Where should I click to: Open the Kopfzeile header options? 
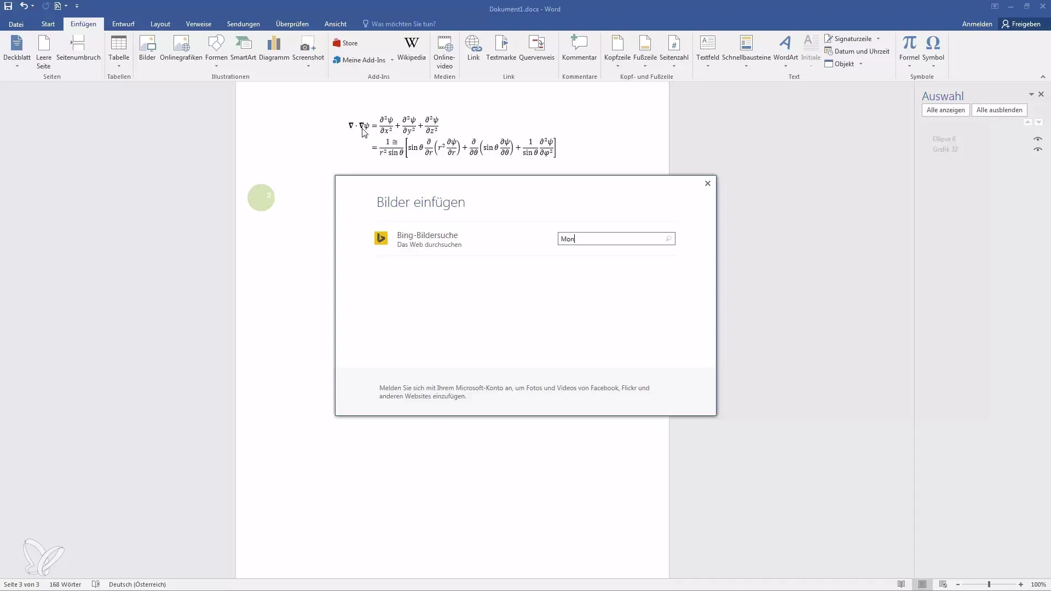617,50
